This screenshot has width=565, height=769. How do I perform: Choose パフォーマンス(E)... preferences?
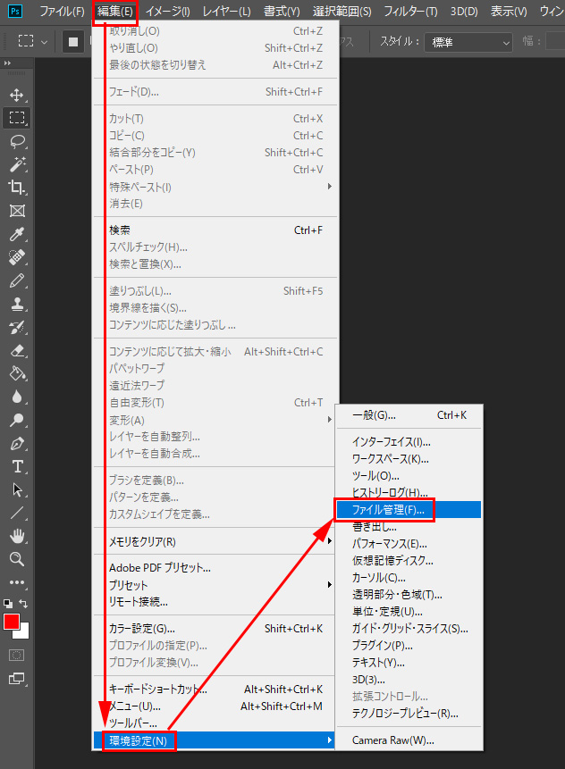click(409, 544)
